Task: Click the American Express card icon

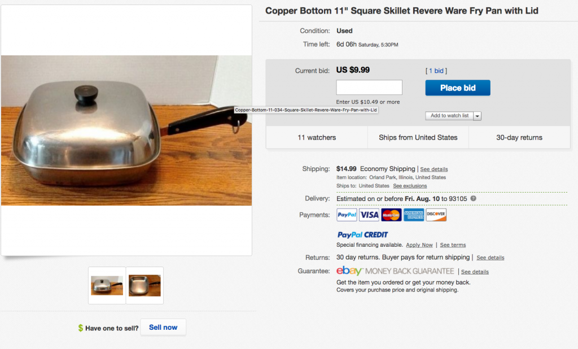Action: [x=414, y=215]
